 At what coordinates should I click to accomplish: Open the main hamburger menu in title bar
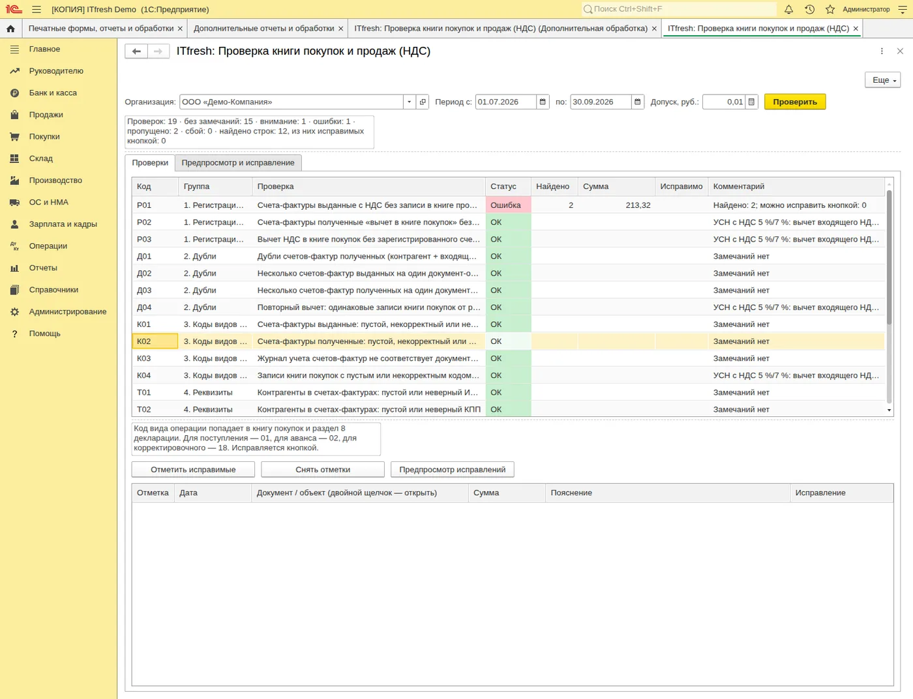coord(37,9)
